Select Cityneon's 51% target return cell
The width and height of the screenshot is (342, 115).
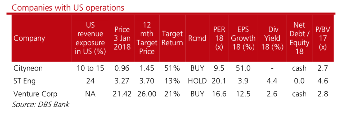point(172,68)
